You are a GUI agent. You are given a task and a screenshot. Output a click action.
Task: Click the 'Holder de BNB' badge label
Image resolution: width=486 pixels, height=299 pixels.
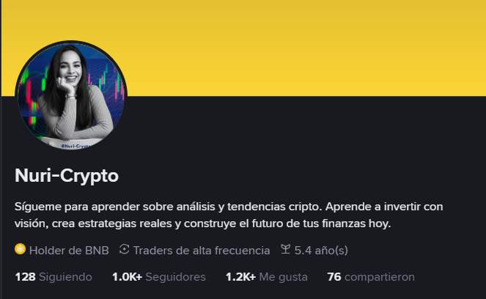tap(69, 251)
